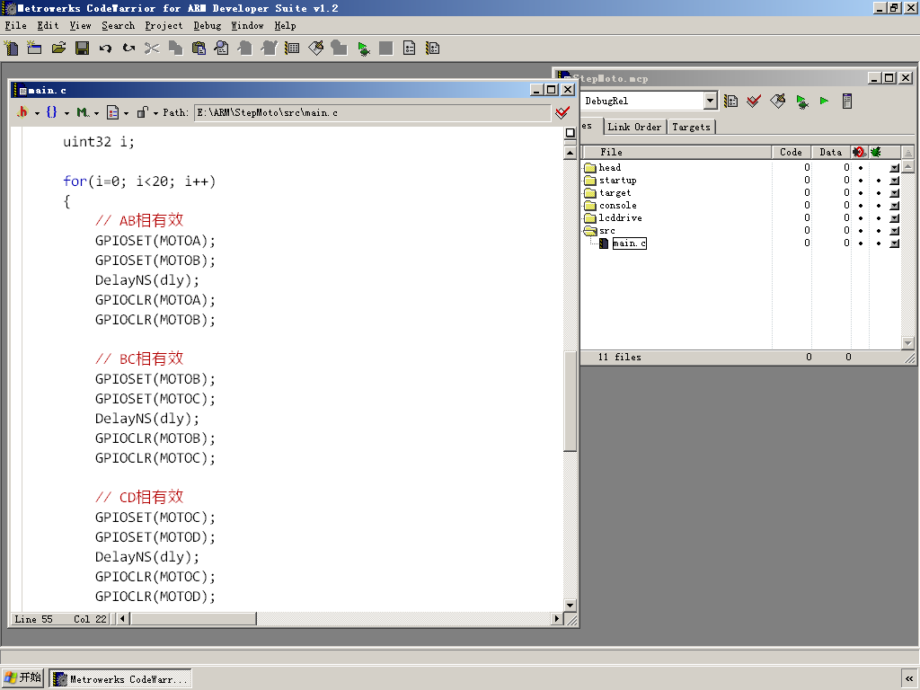The height and width of the screenshot is (690, 920).
Task: Toggle the target dot for the console folder
Action: coord(861,206)
